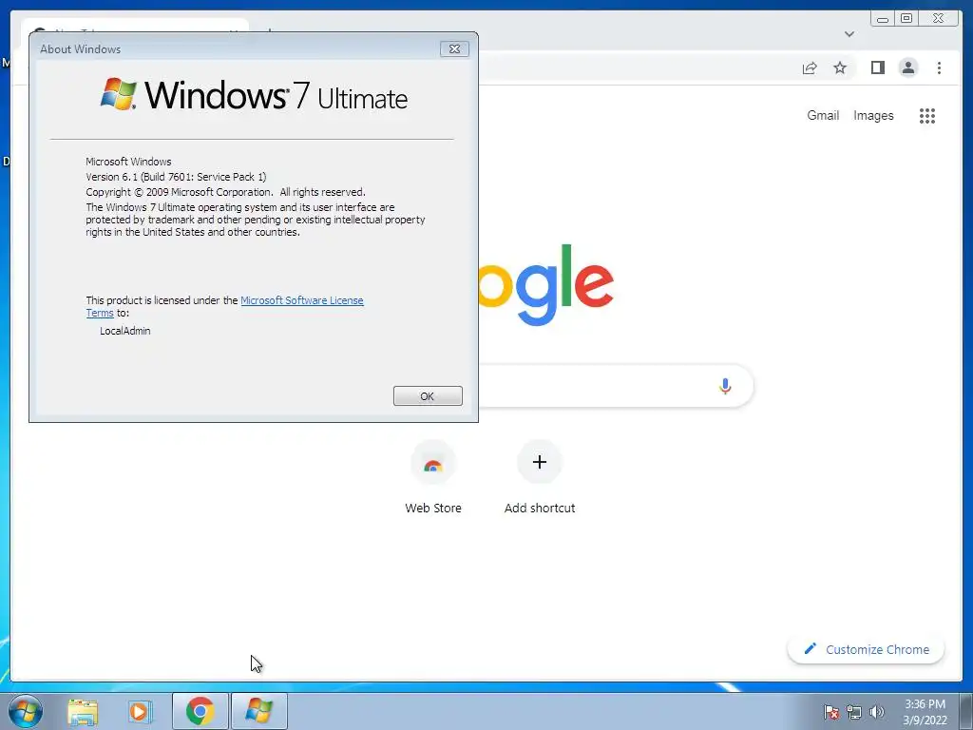The width and height of the screenshot is (973, 730).
Task: Open Chrome side panel icon
Action: click(x=877, y=67)
